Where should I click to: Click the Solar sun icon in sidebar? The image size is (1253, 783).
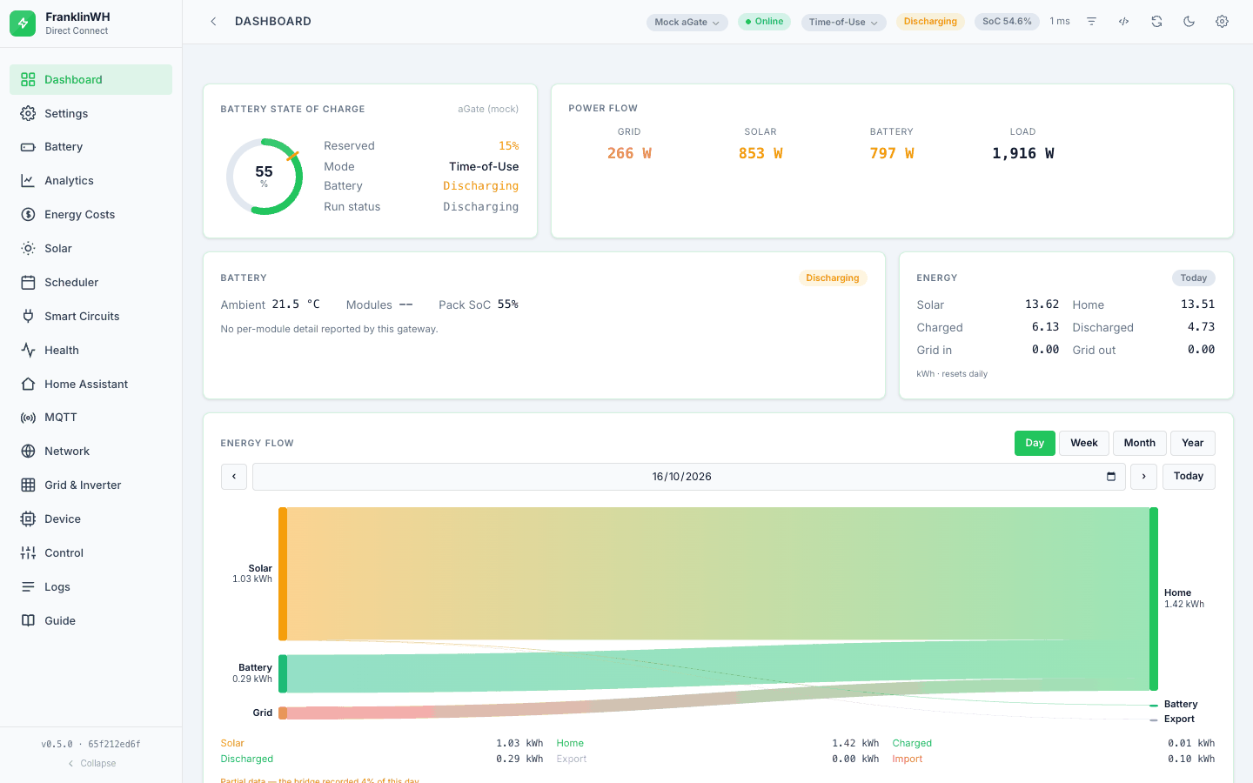point(28,249)
